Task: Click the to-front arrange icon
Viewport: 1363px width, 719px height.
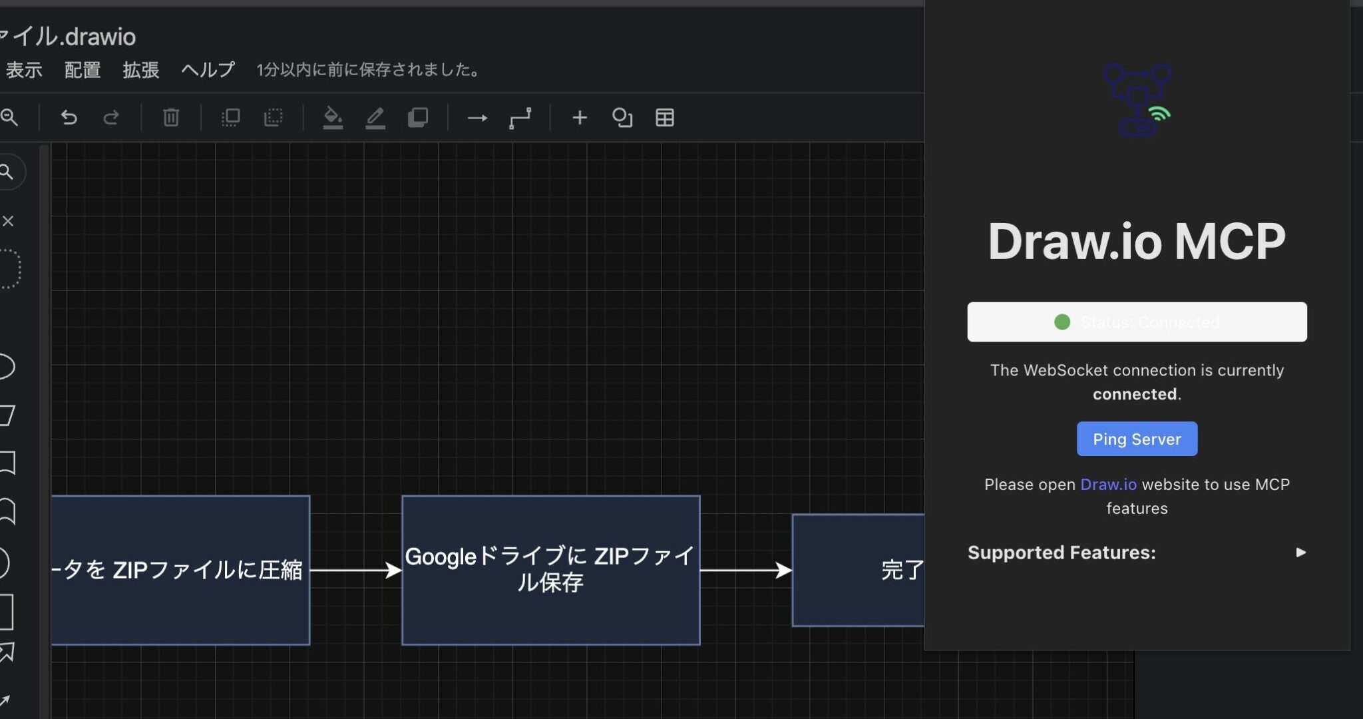Action: 230,118
